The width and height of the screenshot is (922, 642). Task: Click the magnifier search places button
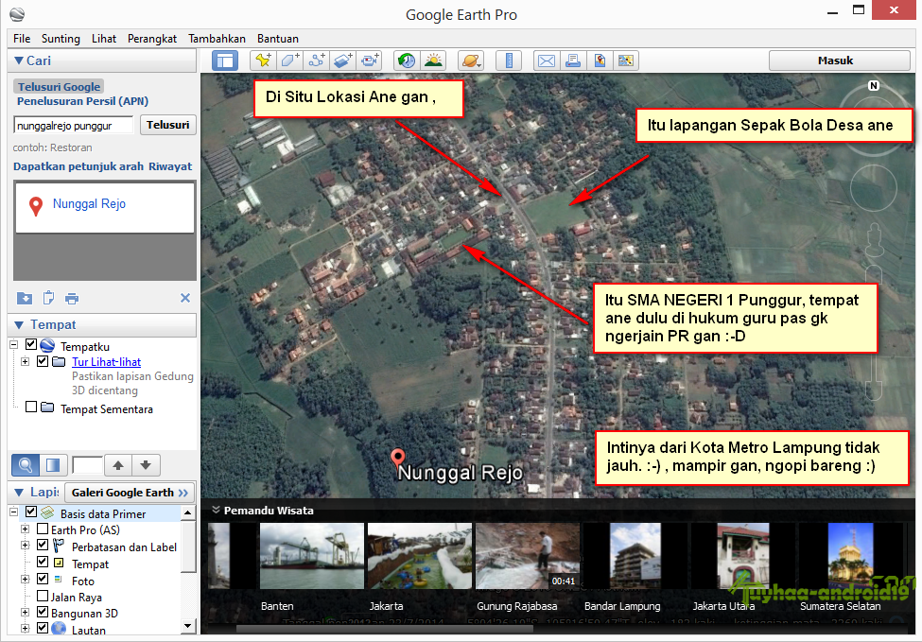[26, 465]
